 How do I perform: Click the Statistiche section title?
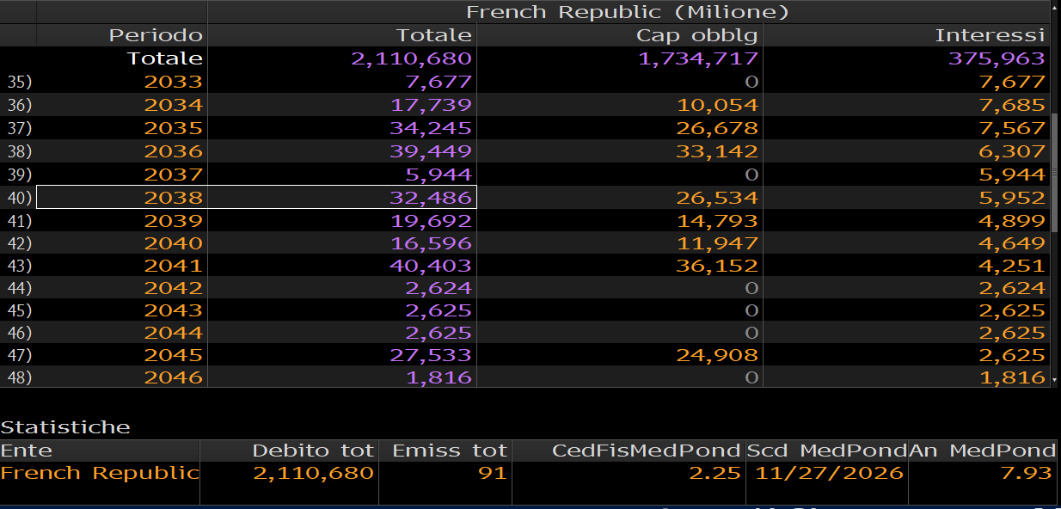click(x=65, y=427)
